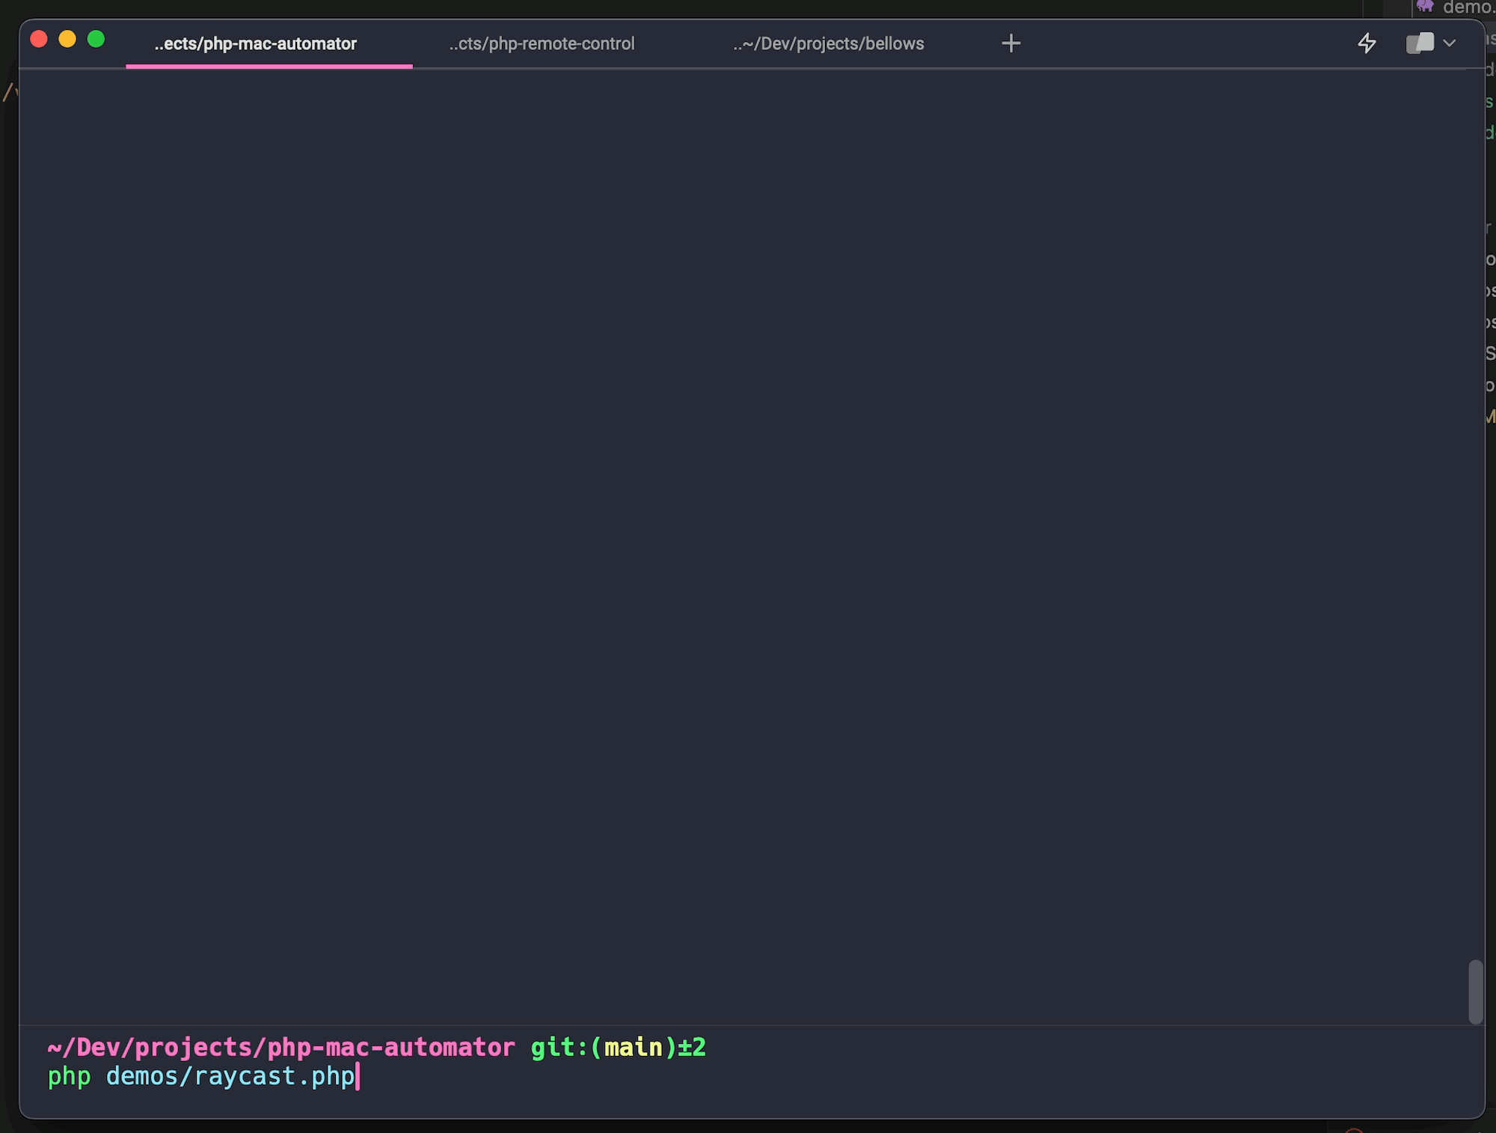Select the php-mac-automator tab
1496x1133 pixels.
click(255, 44)
